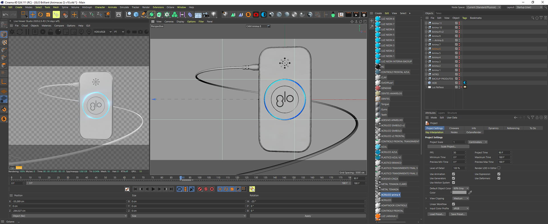
Task: Switch to the Cineware tab in Attributes
Action: coord(454,128)
